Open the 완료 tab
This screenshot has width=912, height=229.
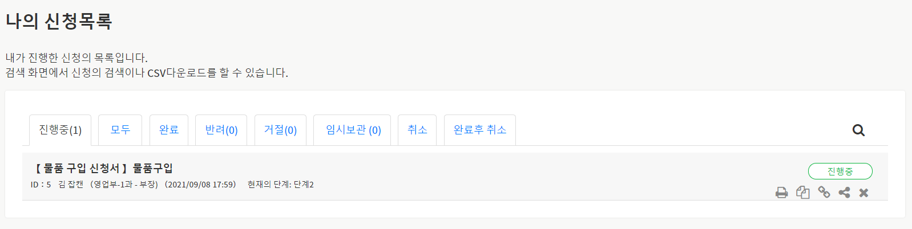(168, 130)
